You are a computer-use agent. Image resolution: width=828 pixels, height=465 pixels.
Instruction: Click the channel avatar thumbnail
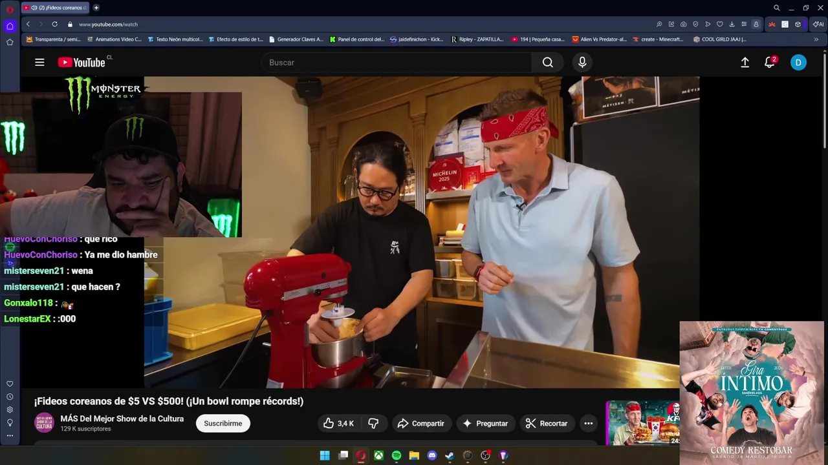(x=44, y=422)
